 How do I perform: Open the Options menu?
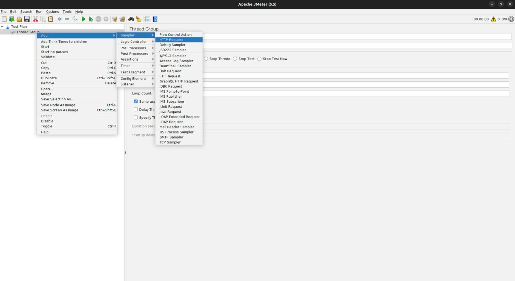pyautogui.click(x=52, y=11)
